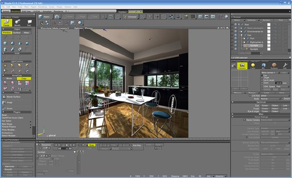Screen dimensions: 292x178
Task: Pick the cone primitive tool
Action: click(20, 43)
